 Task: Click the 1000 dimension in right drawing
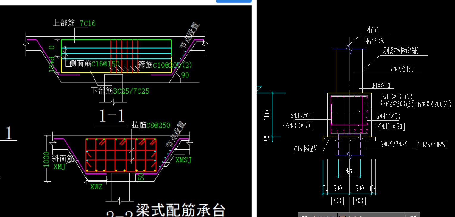pos(267,115)
